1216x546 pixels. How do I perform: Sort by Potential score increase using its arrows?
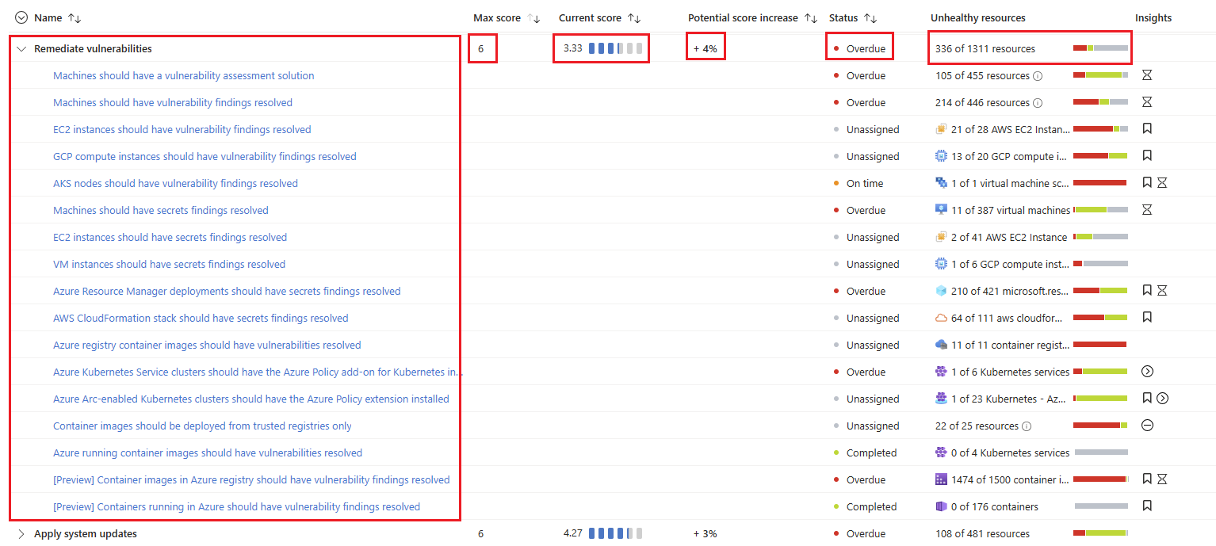click(811, 17)
